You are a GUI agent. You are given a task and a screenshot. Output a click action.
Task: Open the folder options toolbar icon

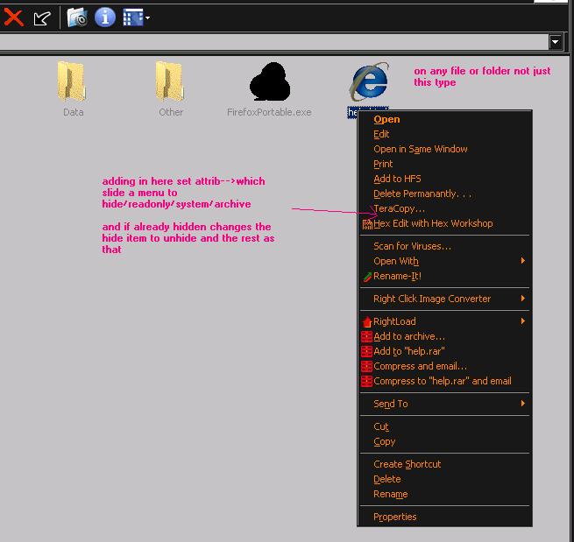point(77,17)
